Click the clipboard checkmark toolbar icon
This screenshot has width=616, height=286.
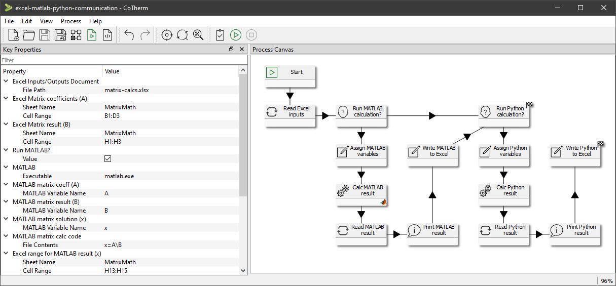pyautogui.click(x=220, y=35)
